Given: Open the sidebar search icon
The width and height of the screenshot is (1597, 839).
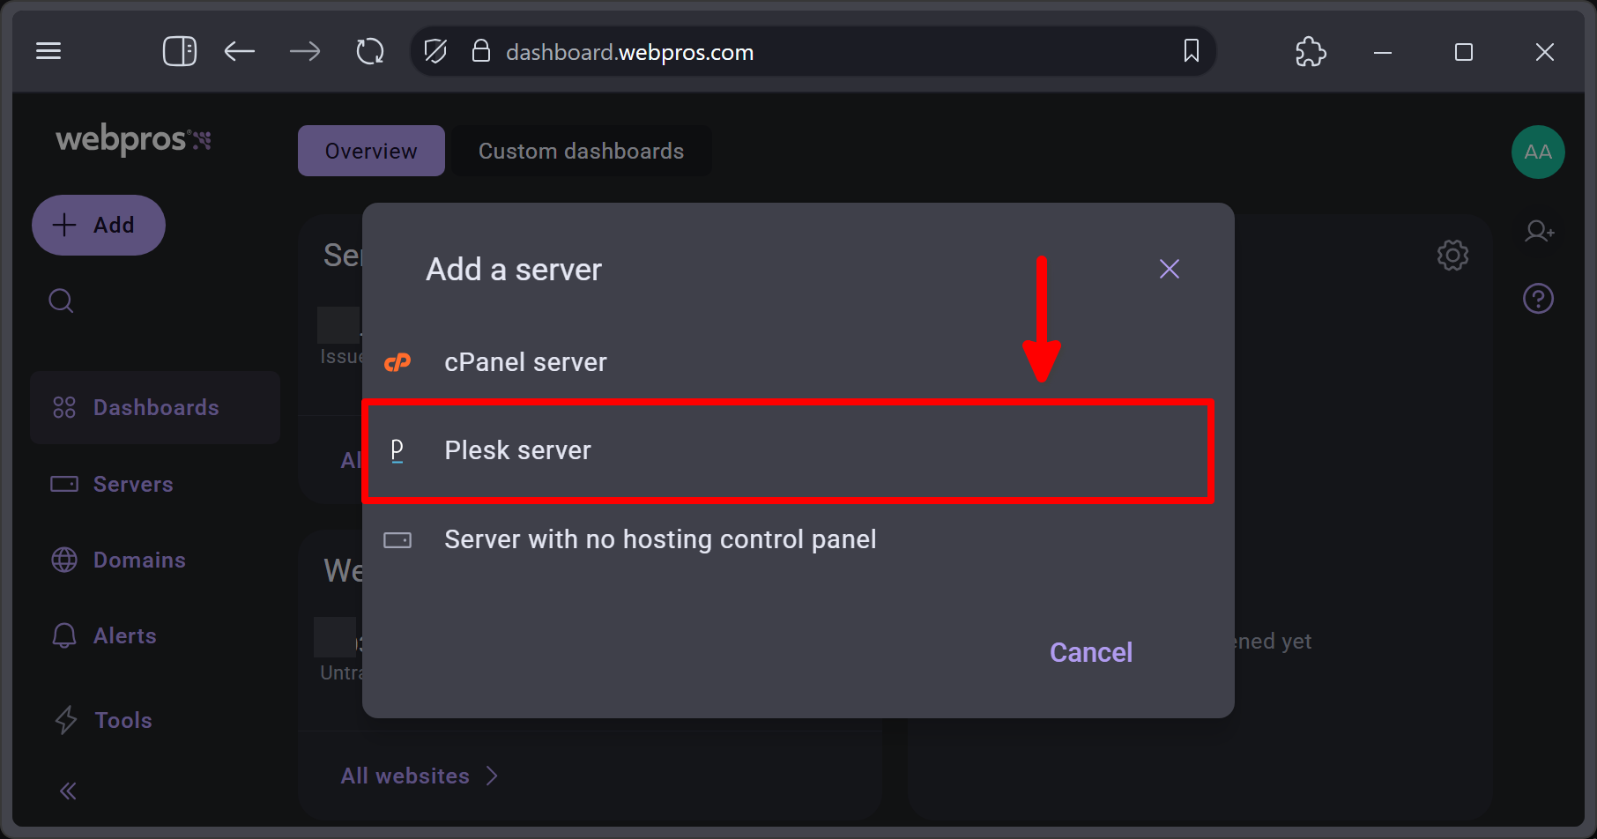Looking at the screenshot, I should pyautogui.click(x=61, y=301).
